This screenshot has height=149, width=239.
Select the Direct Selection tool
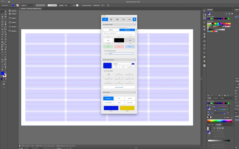coord(6,12)
